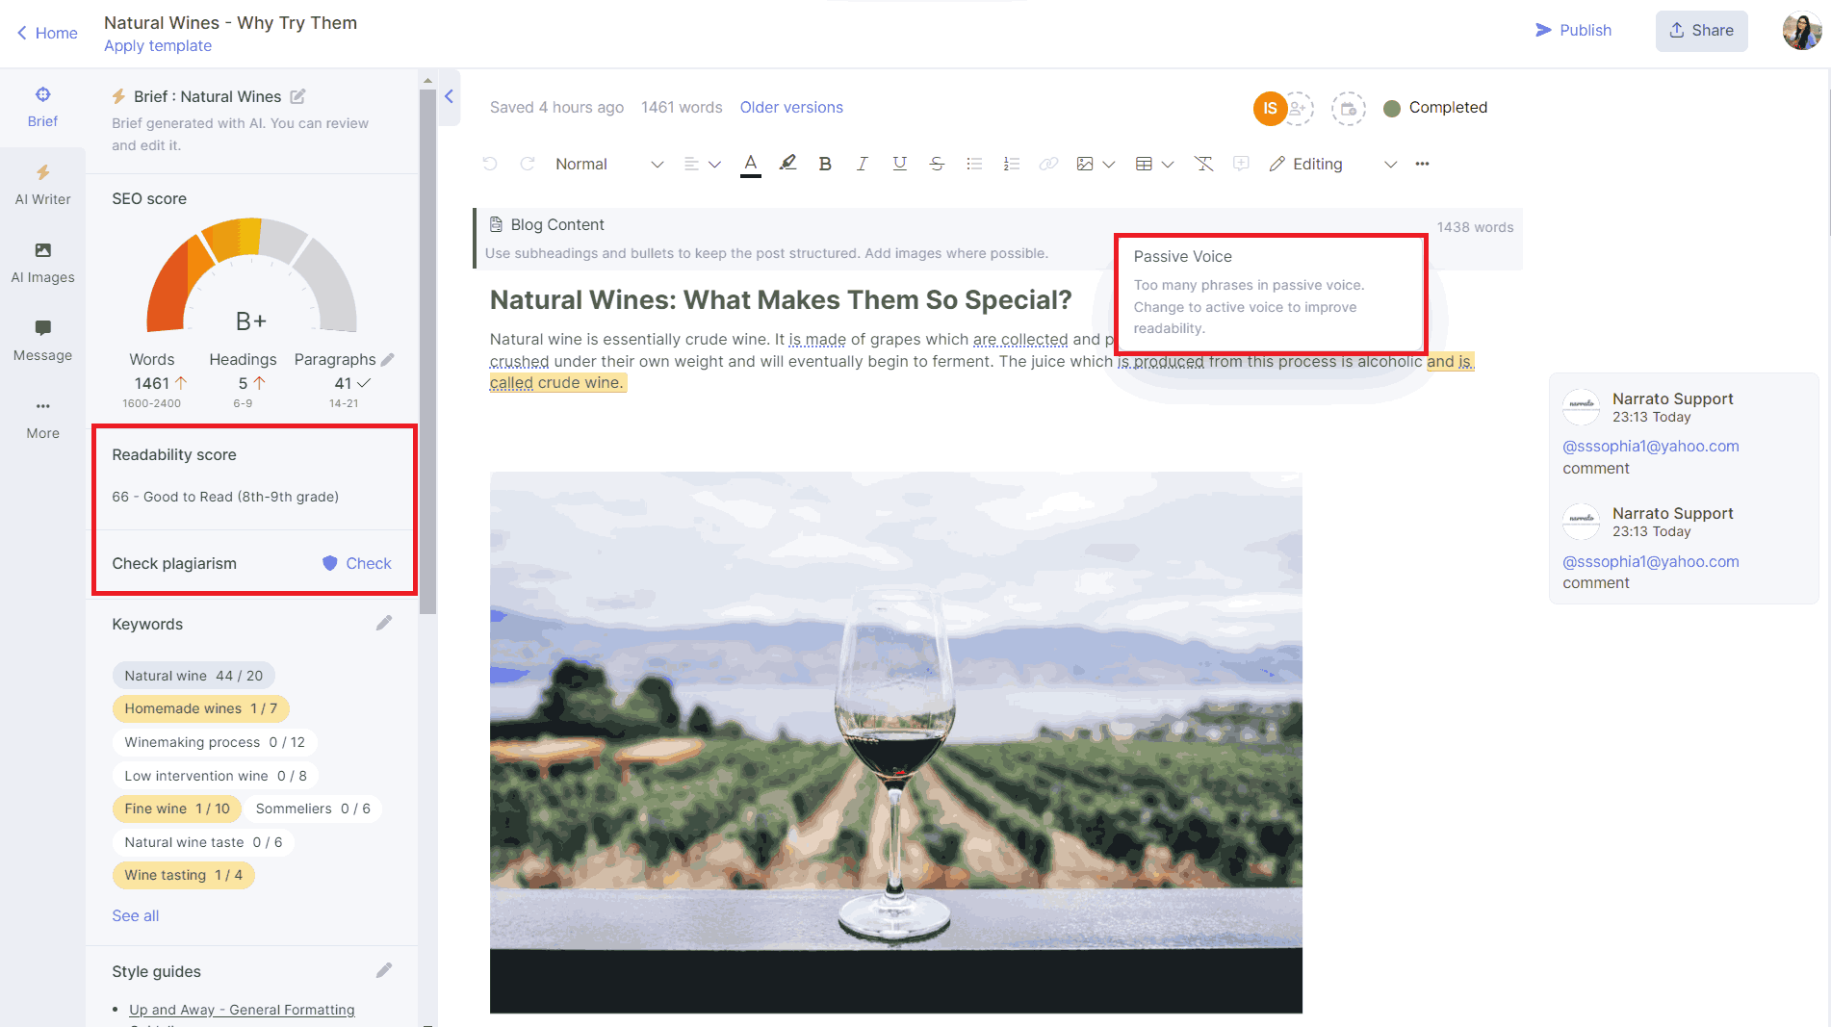Viewport: 1831px width, 1027px height.
Task: Open the toolbar three-dots overflow menu
Action: (1422, 164)
